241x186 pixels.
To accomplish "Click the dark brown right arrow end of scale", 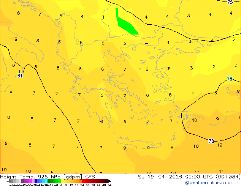I will pos(109,181).
